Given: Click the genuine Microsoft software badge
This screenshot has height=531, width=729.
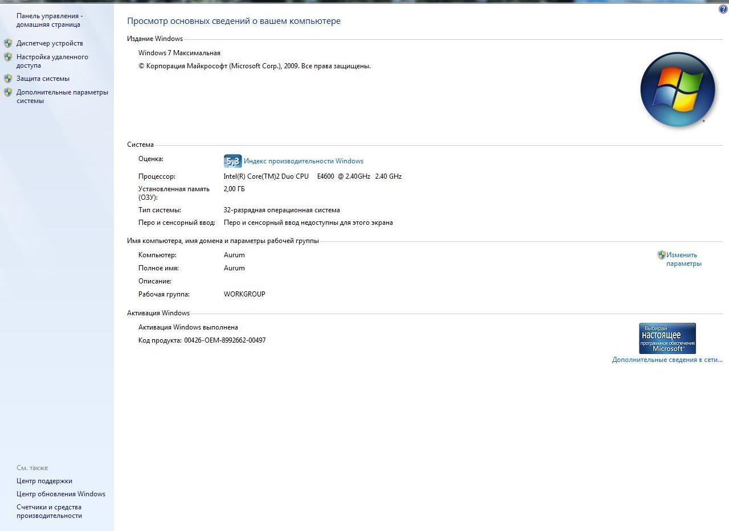Looking at the screenshot, I should (667, 339).
